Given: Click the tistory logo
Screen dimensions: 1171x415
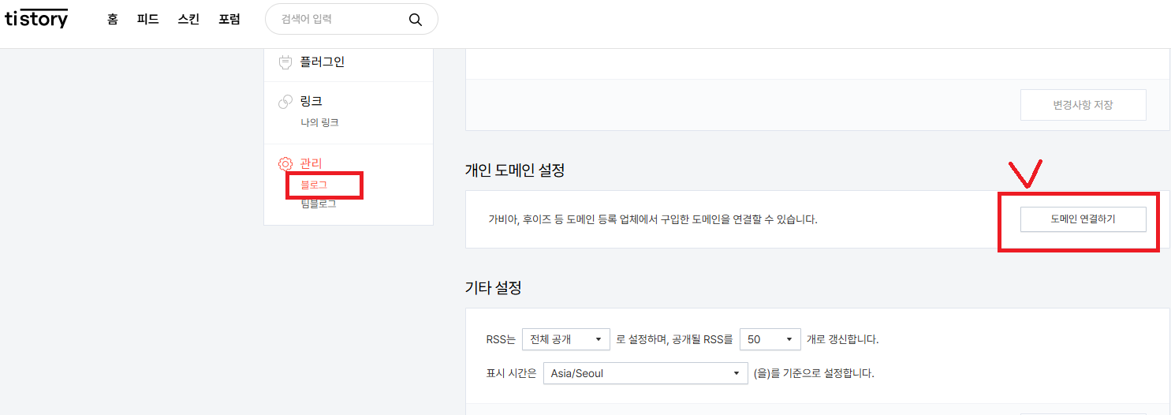Looking at the screenshot, I should tap(36, 18).
